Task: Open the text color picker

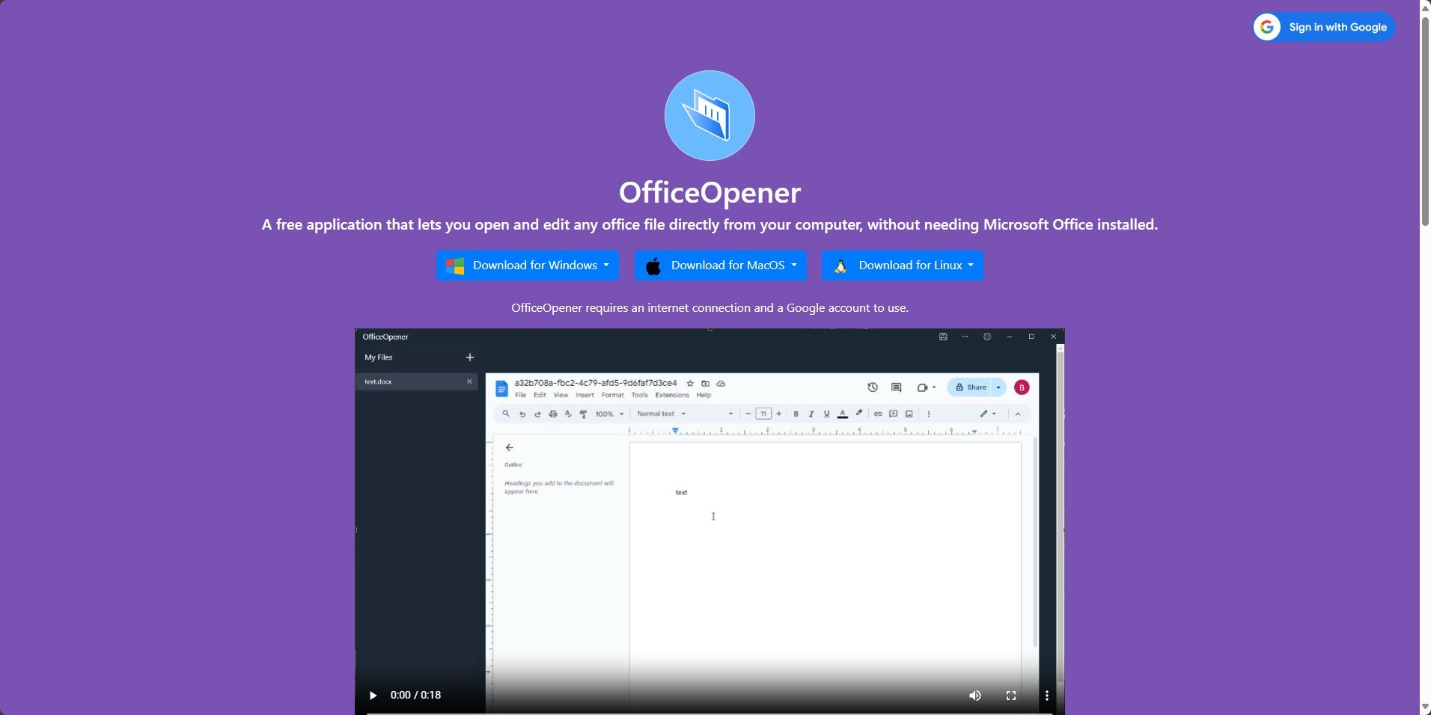Action: tap(843, 414)
